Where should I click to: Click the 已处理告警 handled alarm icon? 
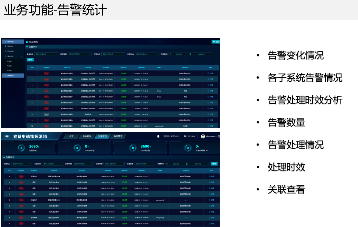point(133,148)
